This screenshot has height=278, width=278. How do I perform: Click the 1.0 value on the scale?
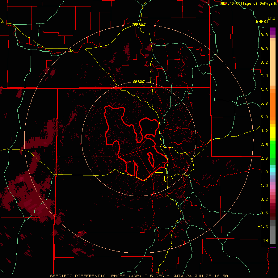264,186
